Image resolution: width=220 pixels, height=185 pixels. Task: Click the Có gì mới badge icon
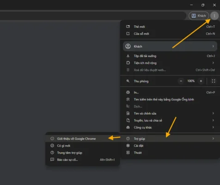52,146
